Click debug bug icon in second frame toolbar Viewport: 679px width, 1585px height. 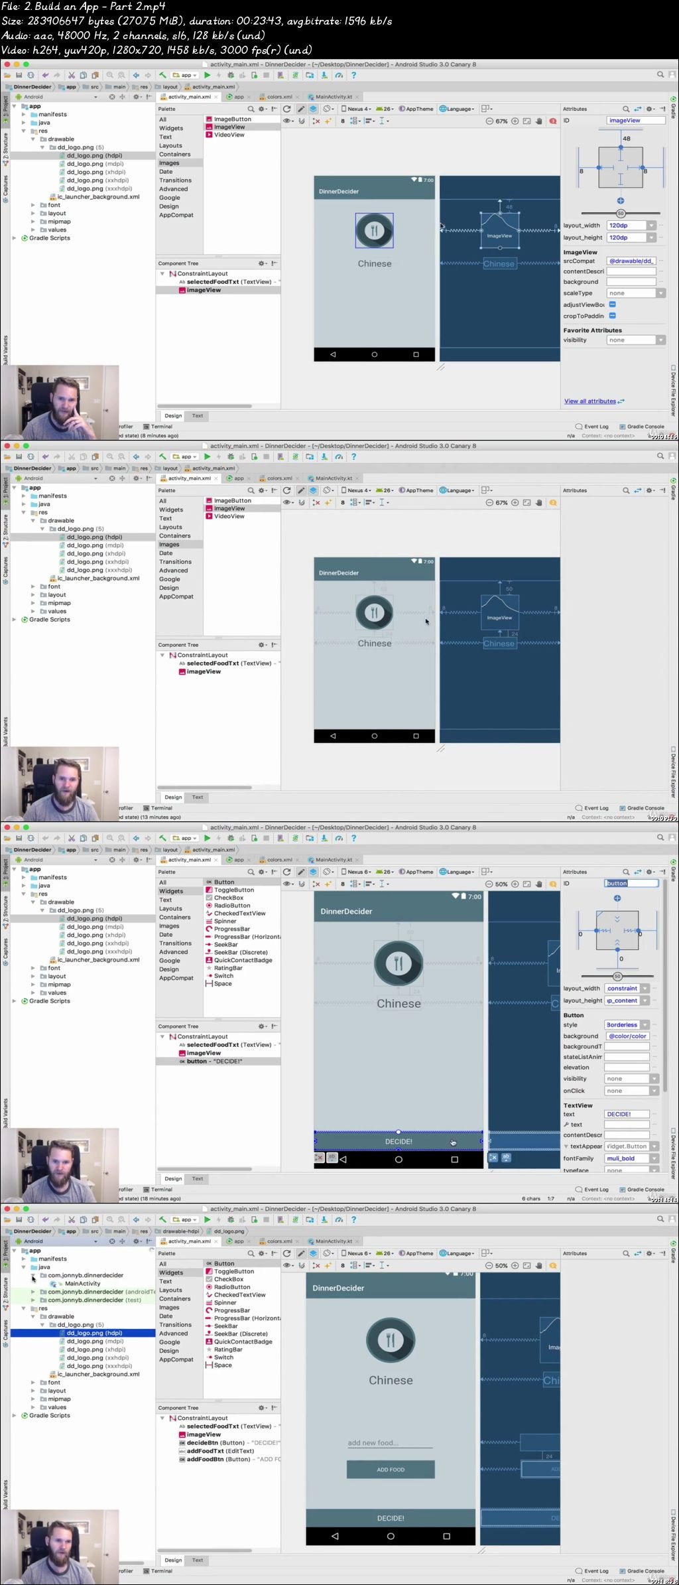pos(231,457)
